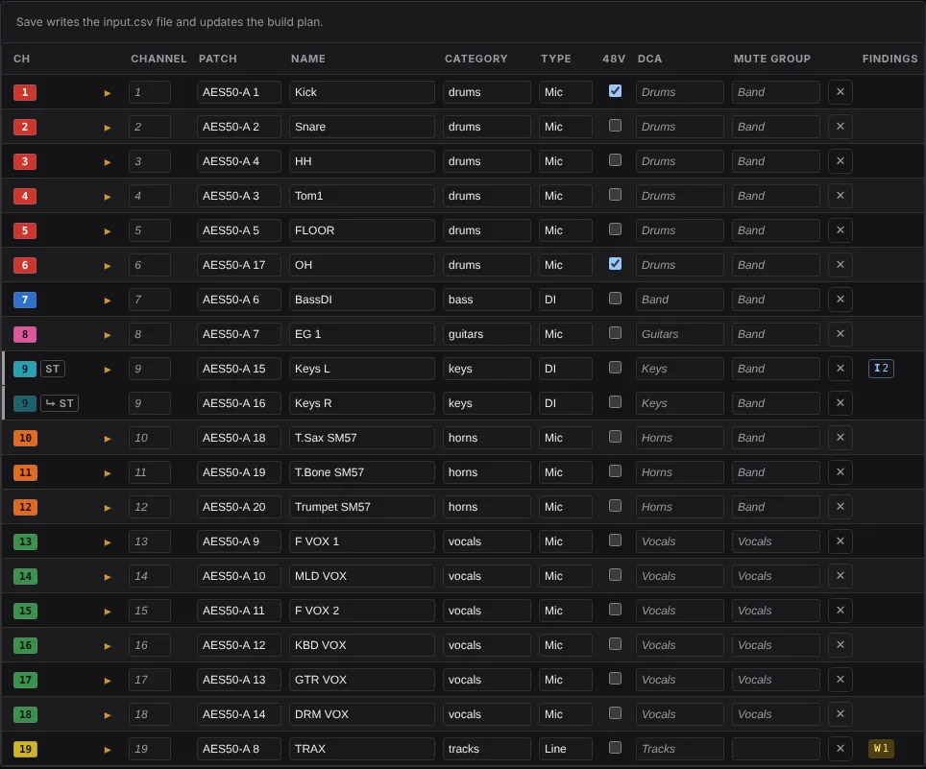Image resolution: width=926 pixels, height=769 pixels.
Task: Click the orange channel 10 badge
Action: 25,438
